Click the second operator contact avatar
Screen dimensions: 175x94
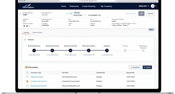click(x=27, y=26)
